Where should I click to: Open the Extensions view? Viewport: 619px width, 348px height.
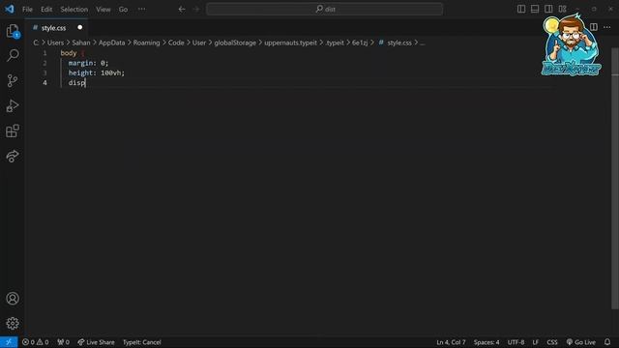(13, 131)
